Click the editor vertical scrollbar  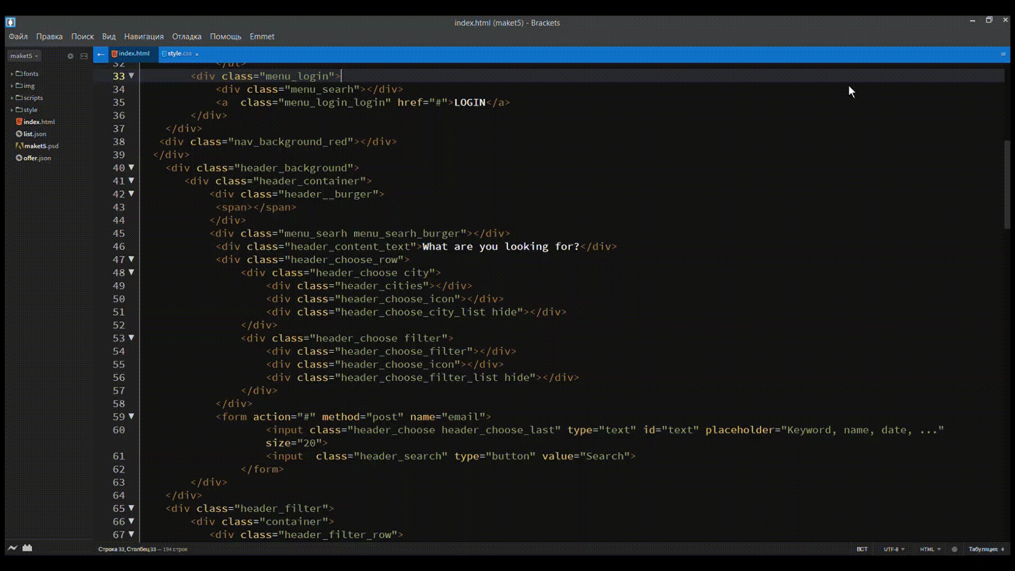point(1007,185)
